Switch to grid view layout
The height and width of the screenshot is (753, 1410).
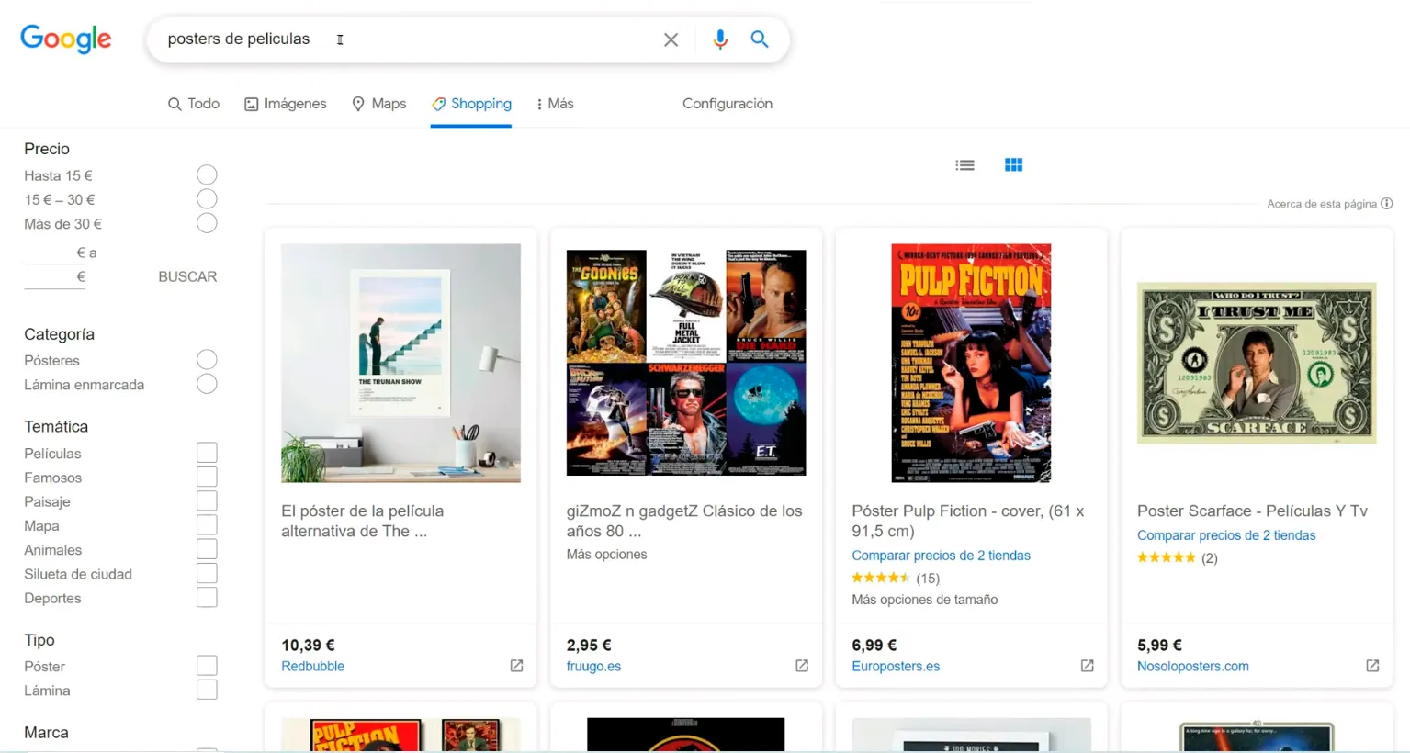(x=1014, y=165)
